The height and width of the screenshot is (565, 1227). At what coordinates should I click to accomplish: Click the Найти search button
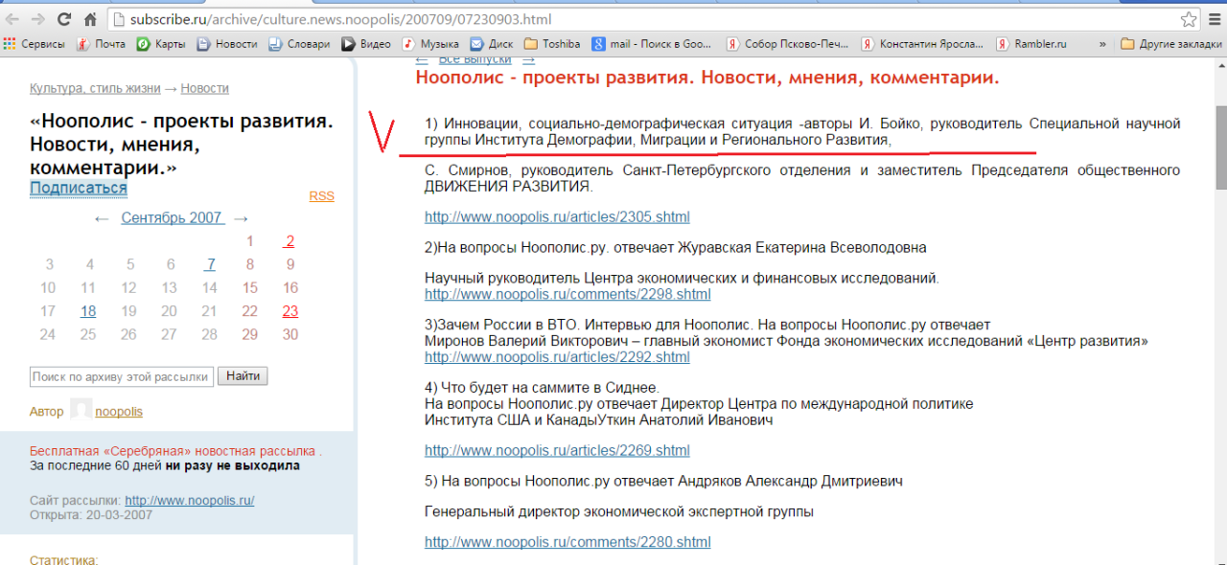[243, 376]
